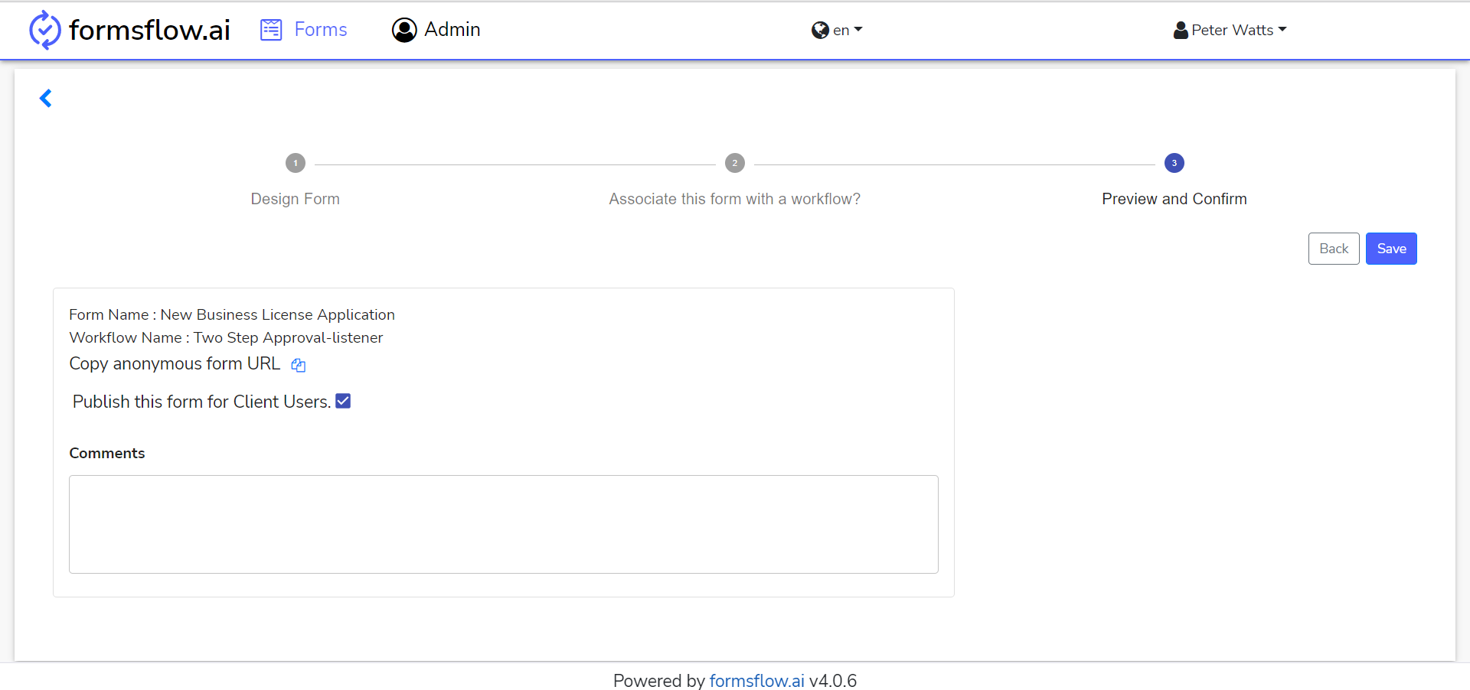Open the en language dropdown
Viewport: 1470px width, 690px height.
(837, 30)
